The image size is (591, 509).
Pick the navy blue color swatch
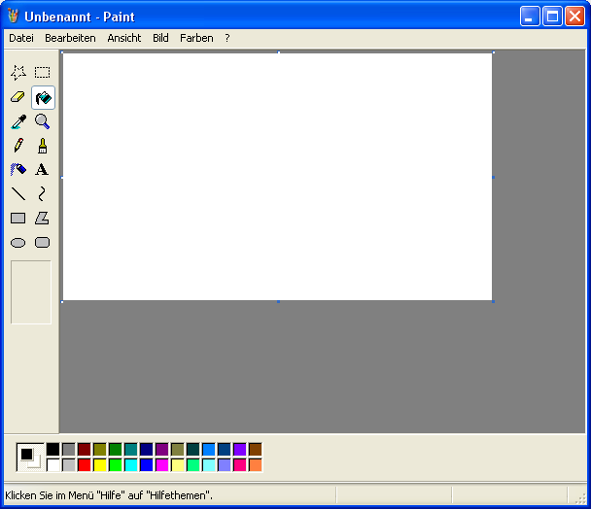click(x=147, y=449)
